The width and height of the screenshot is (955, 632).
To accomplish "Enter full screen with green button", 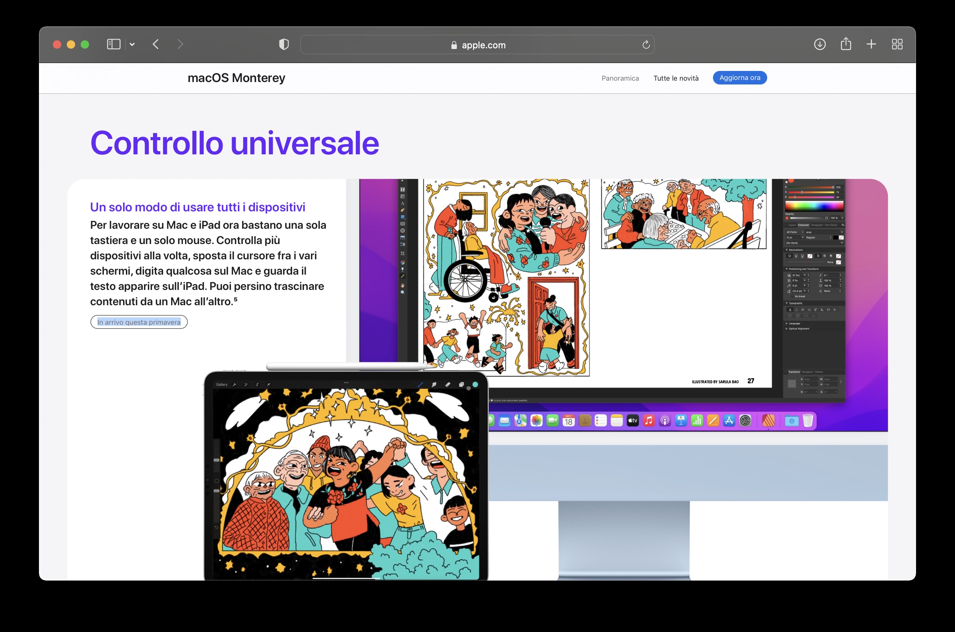I will 85,44.
